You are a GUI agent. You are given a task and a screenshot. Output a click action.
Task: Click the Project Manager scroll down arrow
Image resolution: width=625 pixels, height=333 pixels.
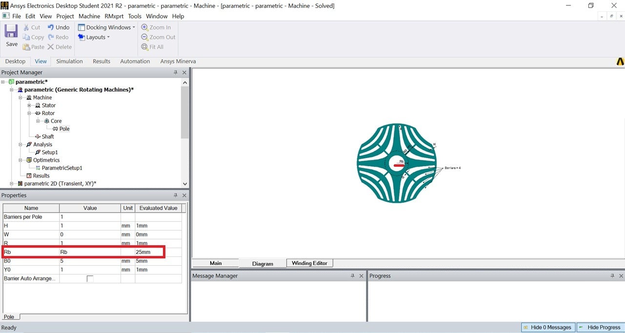click(x=184, y=184)
